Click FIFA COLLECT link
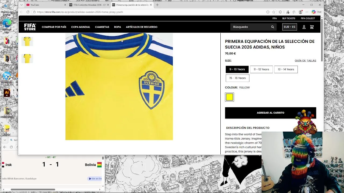 click(x=308, y=18)
